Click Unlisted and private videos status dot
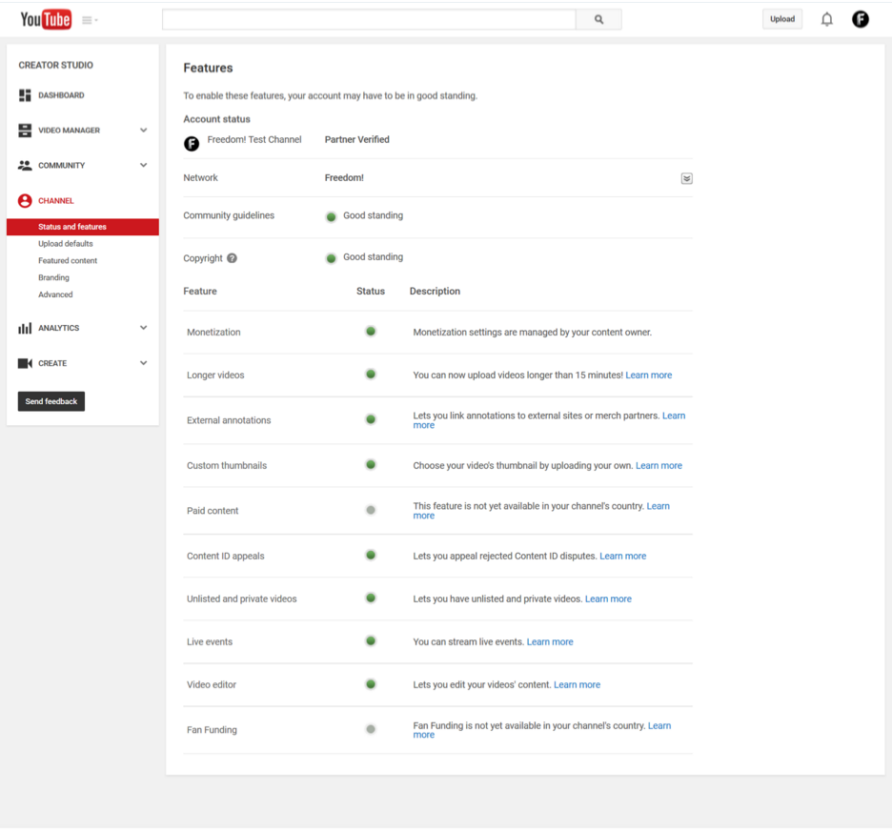Image resolution: width=892 pixels, height=832 pixels. tap(371, 599)
